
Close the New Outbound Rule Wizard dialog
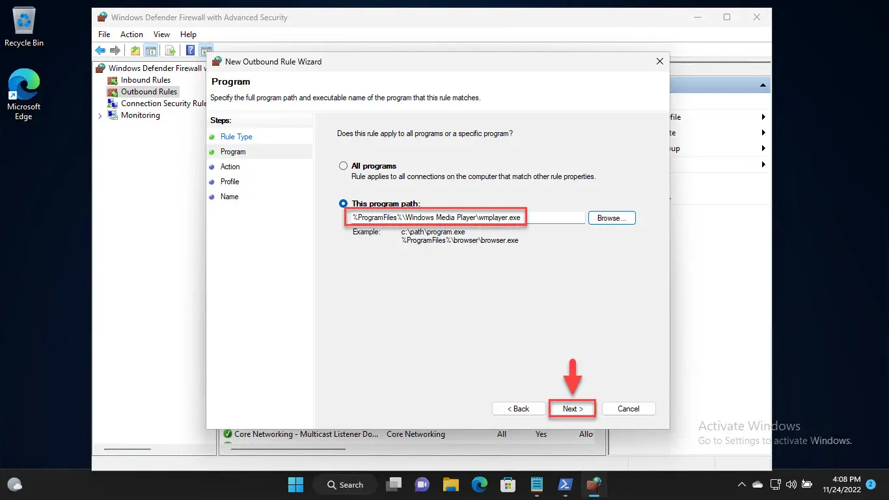659,61
